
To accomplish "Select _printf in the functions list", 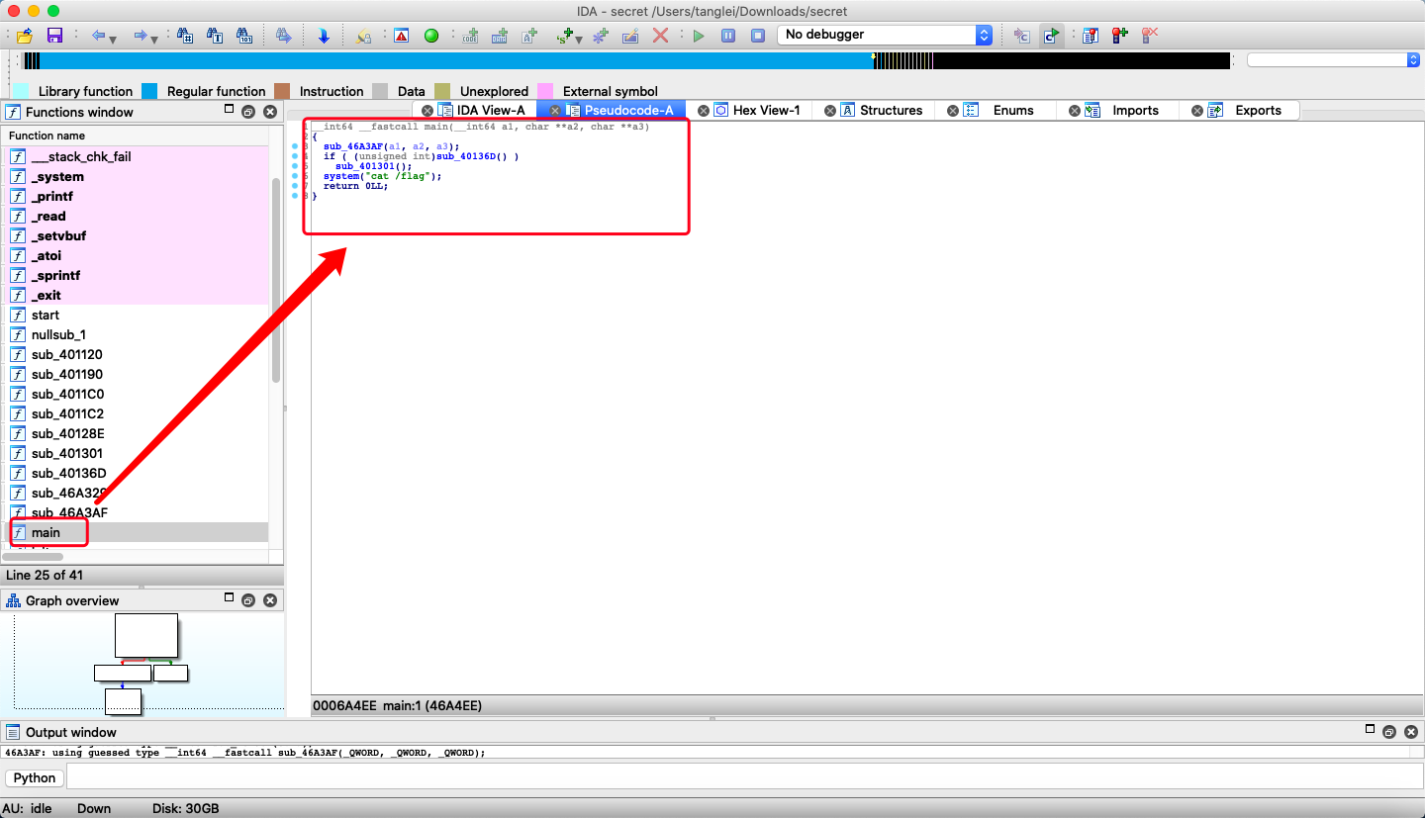I will click(138, 196).
